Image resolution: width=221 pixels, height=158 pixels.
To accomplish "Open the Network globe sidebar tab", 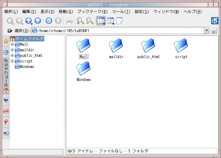I will click(6, 100).
